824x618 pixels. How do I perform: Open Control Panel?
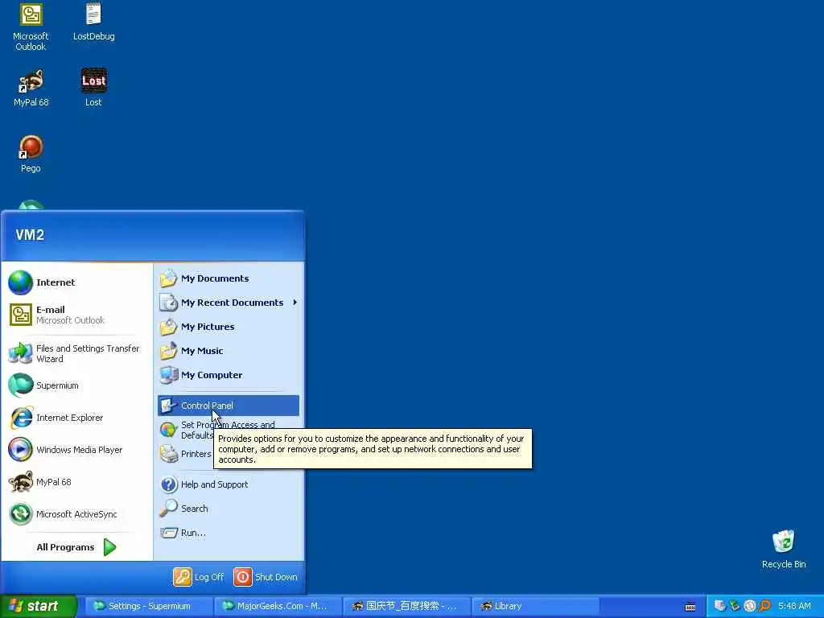tap(228, 406)
